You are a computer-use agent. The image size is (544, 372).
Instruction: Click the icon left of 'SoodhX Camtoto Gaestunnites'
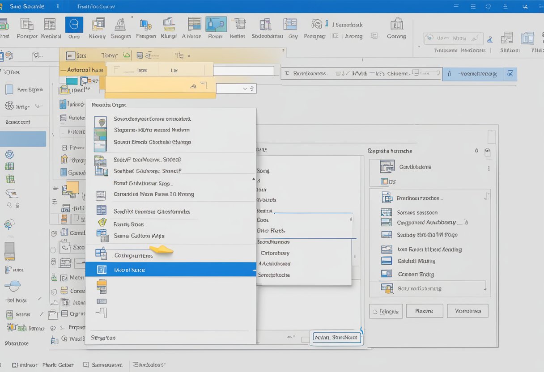(x=102, y=210)
